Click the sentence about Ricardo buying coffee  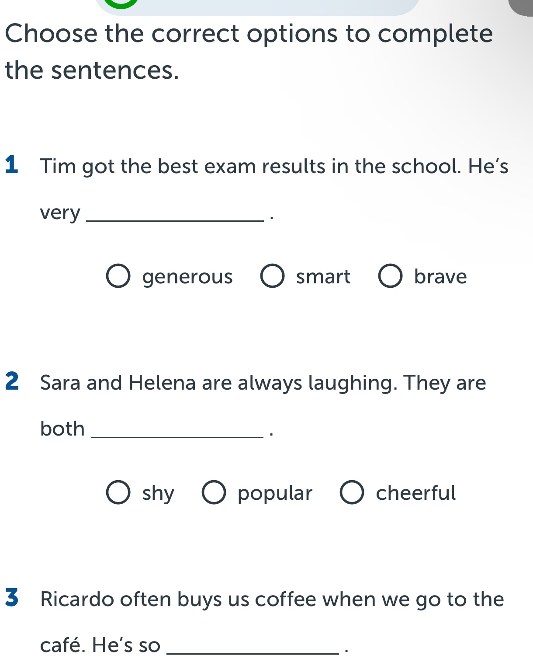[271, 600]
